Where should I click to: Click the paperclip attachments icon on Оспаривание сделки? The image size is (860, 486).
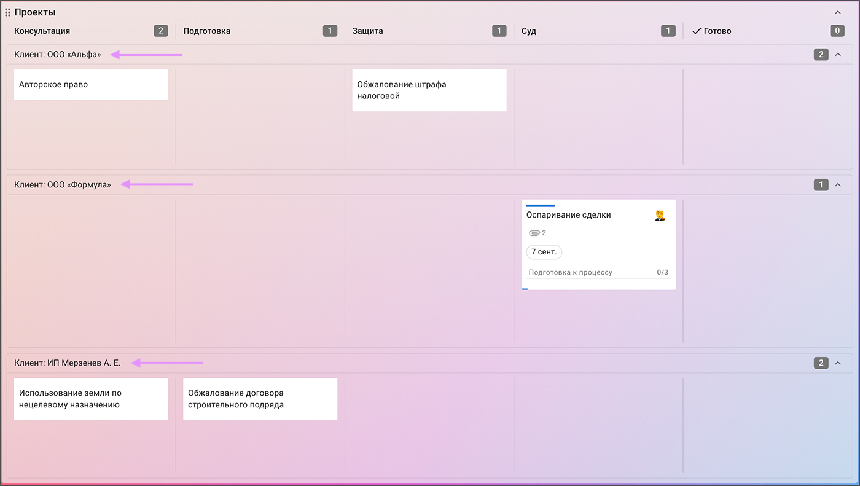pyautogui.click(x=534, y=233)
